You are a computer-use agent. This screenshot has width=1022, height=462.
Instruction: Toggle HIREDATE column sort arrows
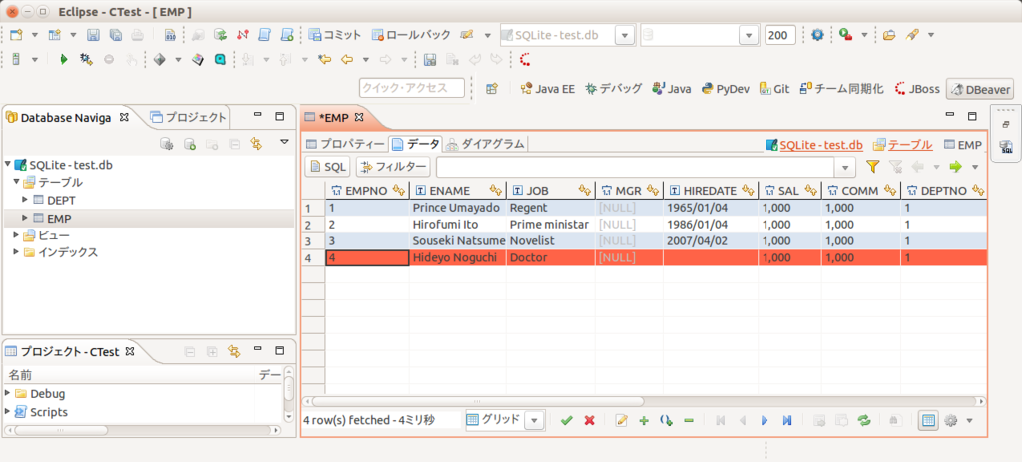pos(749,191)
